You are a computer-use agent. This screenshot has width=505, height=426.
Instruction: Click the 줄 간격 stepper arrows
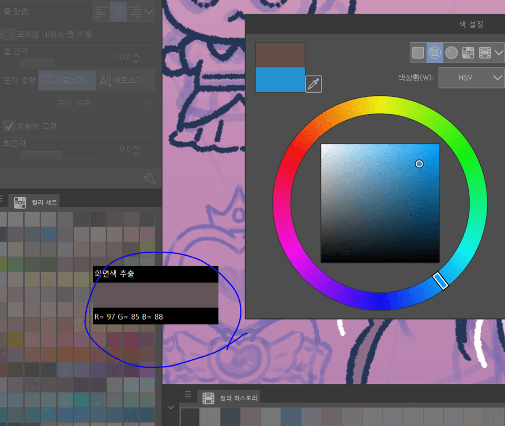[136, 58]
